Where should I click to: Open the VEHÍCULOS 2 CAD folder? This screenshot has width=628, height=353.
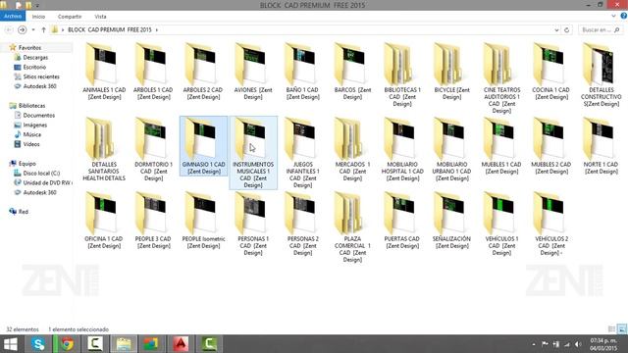click(551, 224)
